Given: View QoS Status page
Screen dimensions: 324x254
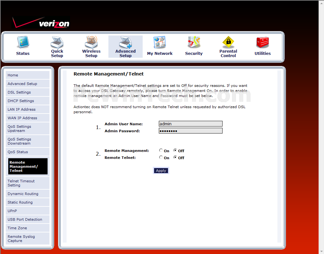Looking at the screenshot, I should coord(28,152).
